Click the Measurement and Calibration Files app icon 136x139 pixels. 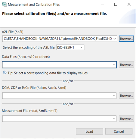coord(5,5)
